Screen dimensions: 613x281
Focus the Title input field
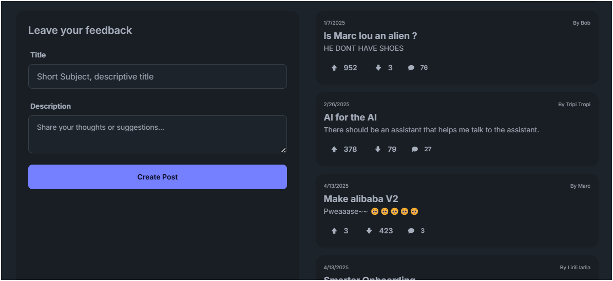pyautogui.click(x=158, y=76)
